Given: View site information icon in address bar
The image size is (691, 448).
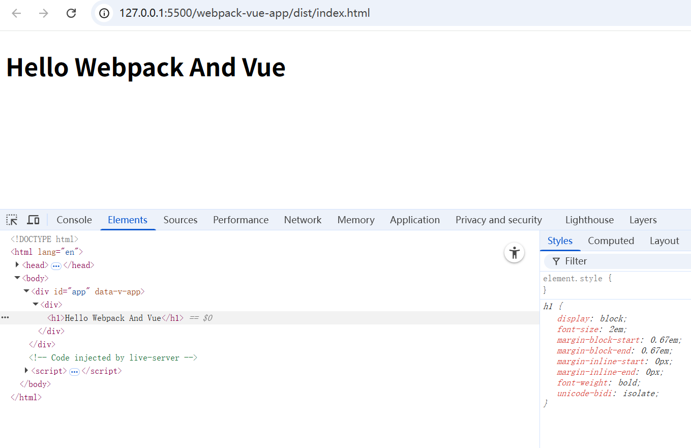Looking at the screenshot, I should tap(104, 13).
